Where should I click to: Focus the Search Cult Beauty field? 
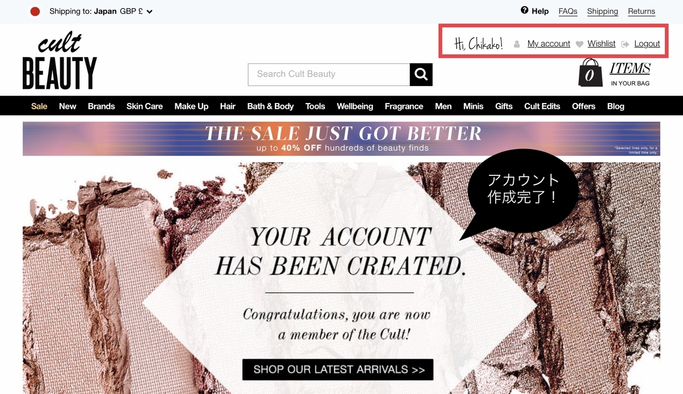click(329, 75)
